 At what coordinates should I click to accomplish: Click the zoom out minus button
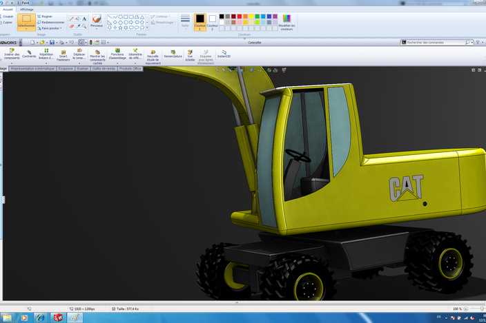[x=465, y=309]
